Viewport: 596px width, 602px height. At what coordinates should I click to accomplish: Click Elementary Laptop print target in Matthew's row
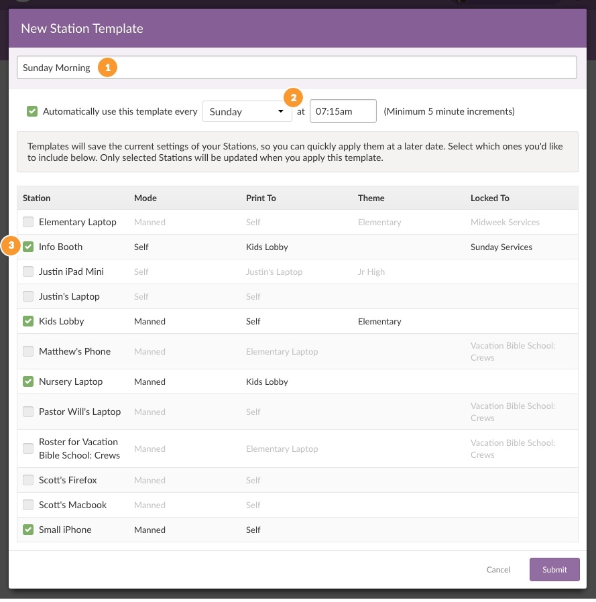pyautogui.click(x=282, y=352)
